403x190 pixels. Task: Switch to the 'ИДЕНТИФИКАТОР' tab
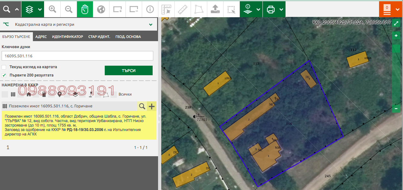(x=67, y=37)
